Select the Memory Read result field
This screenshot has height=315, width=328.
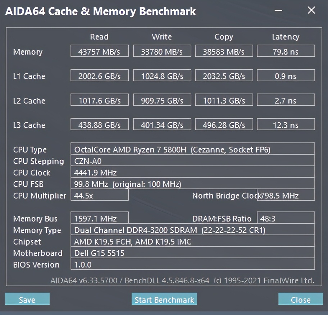click(x=100, y=51)
